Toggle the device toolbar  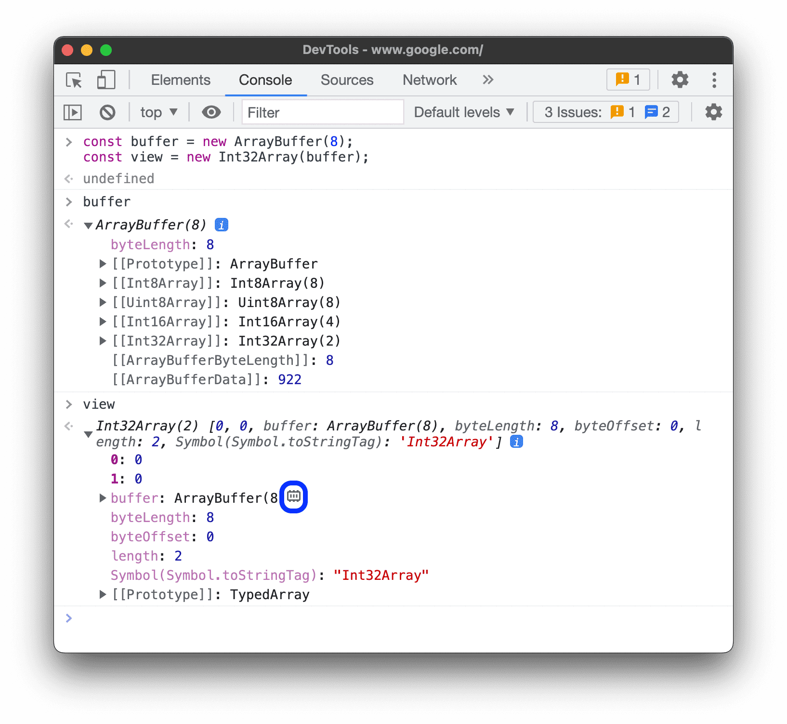(105, 80)
